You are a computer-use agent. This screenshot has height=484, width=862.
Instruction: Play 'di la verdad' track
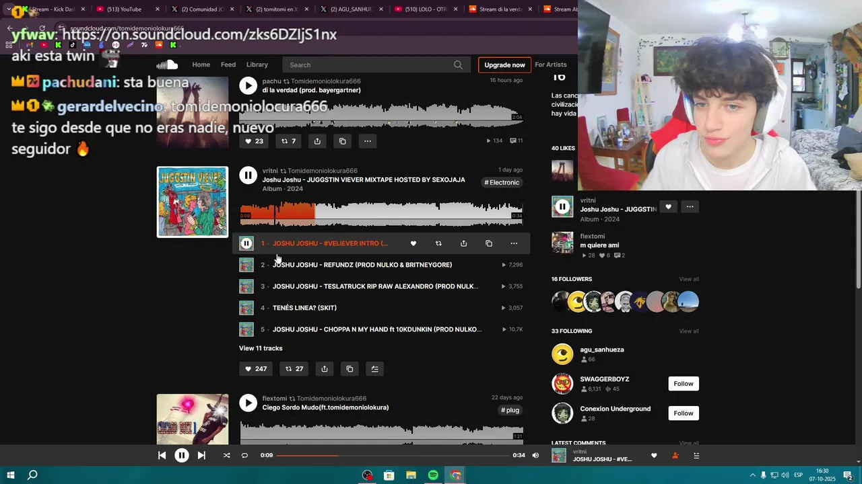[x=248, y=85]
